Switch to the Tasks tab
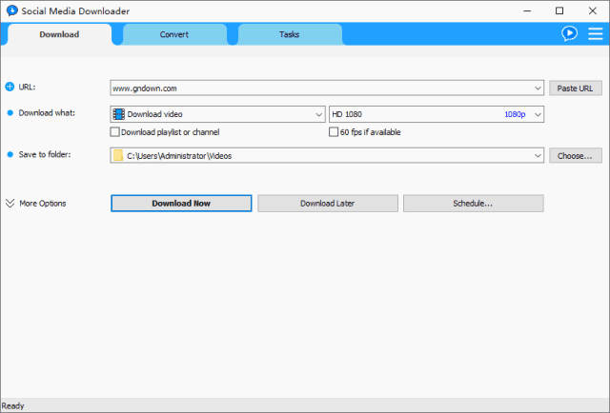The width and height of the screenshot is (610, 413). (290, 34)
